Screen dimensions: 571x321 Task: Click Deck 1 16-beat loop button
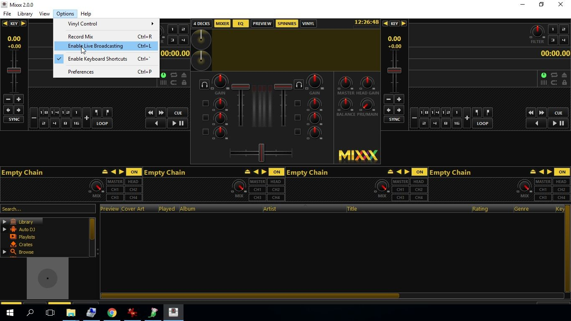(76, 123)
